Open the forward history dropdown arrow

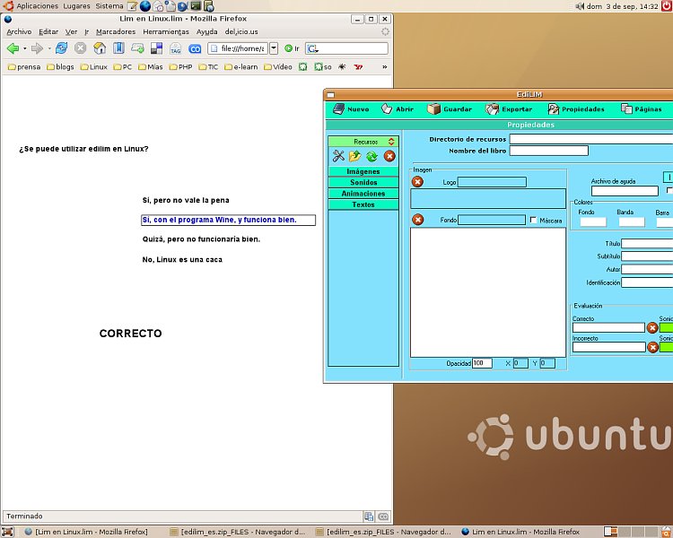(x=49, y=48)
